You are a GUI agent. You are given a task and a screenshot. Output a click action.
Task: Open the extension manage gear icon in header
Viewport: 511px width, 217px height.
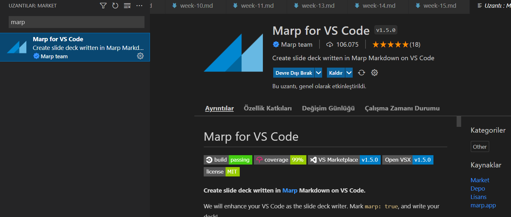point(375,73)
